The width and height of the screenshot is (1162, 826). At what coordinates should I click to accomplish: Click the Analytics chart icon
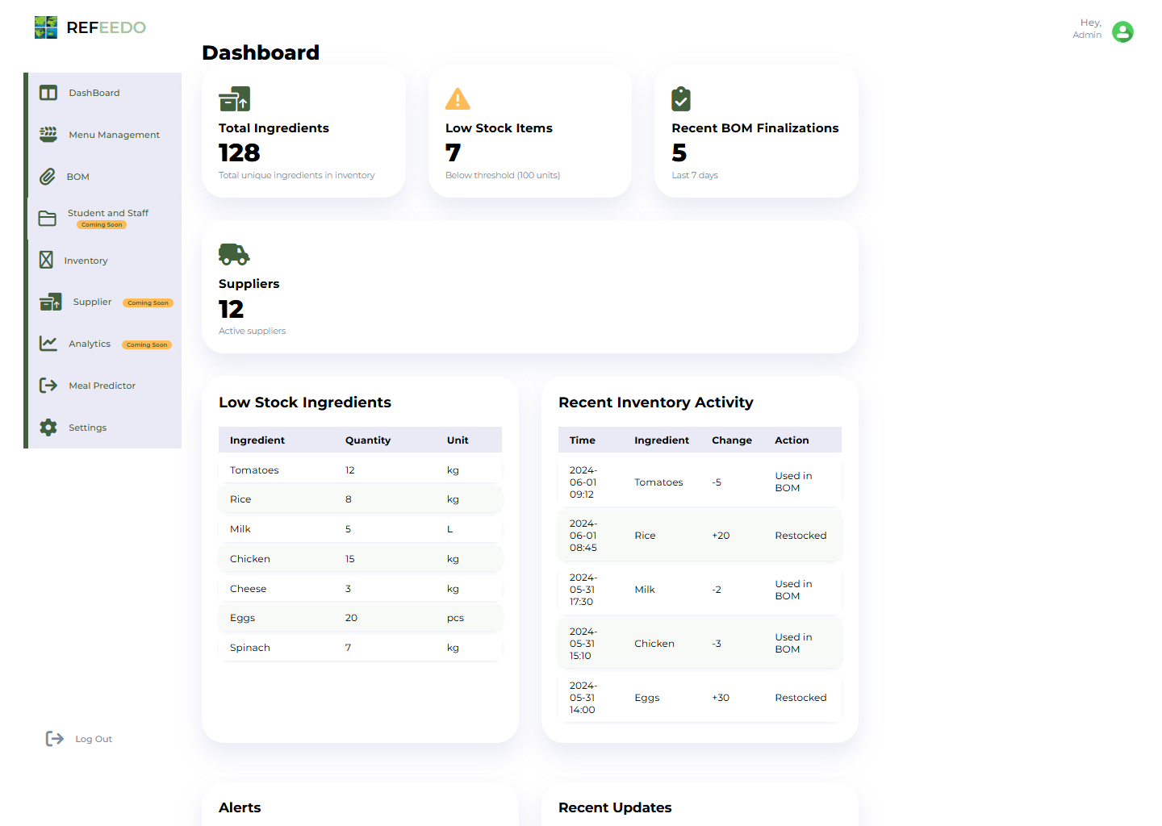coord(48,344)
